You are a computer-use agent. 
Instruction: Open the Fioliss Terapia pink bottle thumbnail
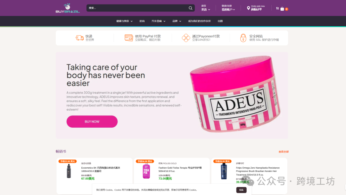146,171
